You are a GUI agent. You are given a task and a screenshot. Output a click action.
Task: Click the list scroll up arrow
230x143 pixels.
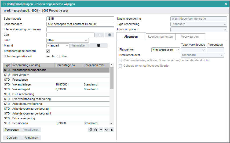[x=112, y=65]
